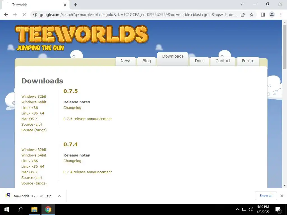Download 0.7.4 Windows 32bit
Screen dimensions: 287x215
(x=34, y=149)
